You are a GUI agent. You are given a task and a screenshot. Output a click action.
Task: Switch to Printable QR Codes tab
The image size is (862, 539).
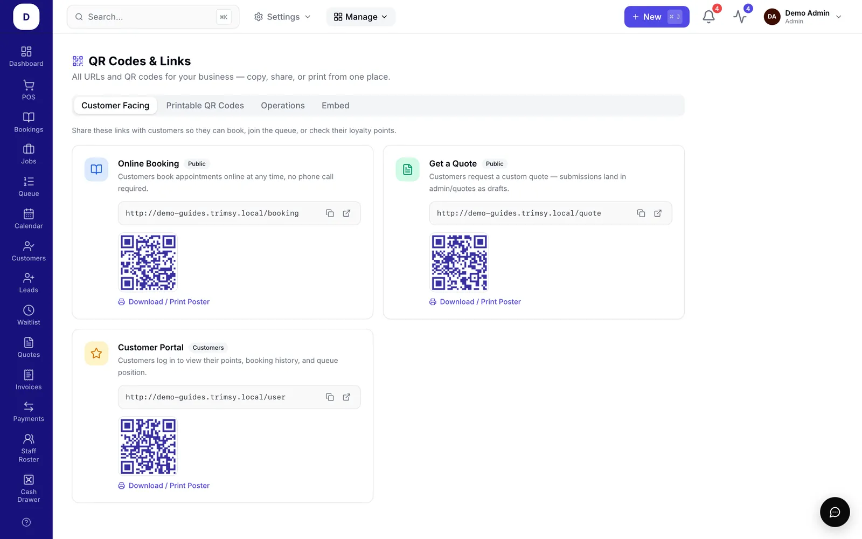[x=205, y=106]
